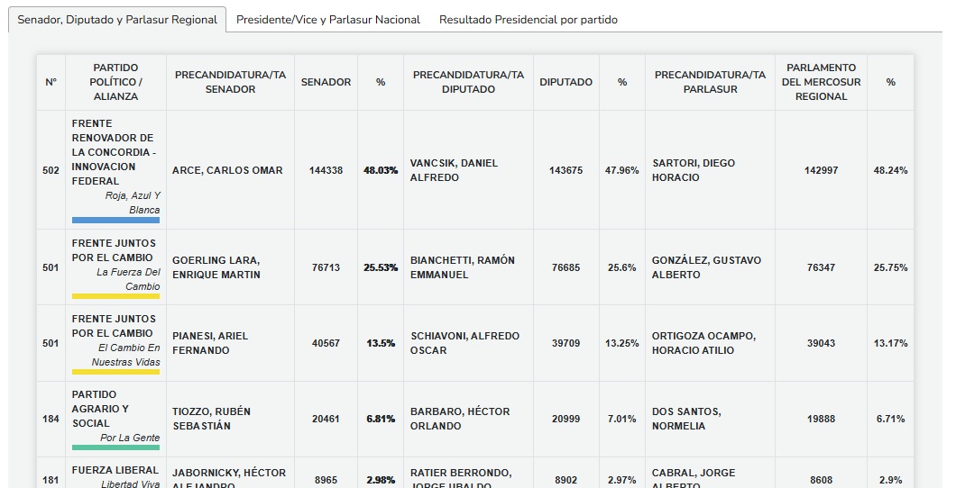
Task: Select Partido Agrario y Social party cell
Action: click(101, 409)
